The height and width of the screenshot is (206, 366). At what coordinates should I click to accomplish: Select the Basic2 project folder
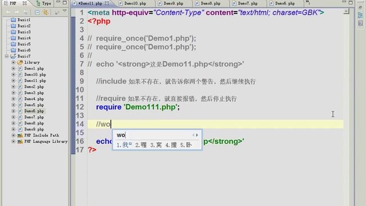(24, 26)
